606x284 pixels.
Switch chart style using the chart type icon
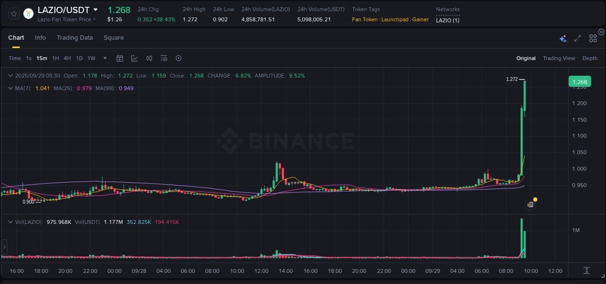[134, 58]
